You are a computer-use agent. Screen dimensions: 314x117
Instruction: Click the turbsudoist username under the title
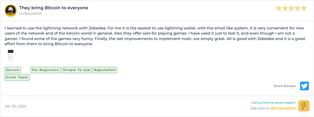click(31, 13)
